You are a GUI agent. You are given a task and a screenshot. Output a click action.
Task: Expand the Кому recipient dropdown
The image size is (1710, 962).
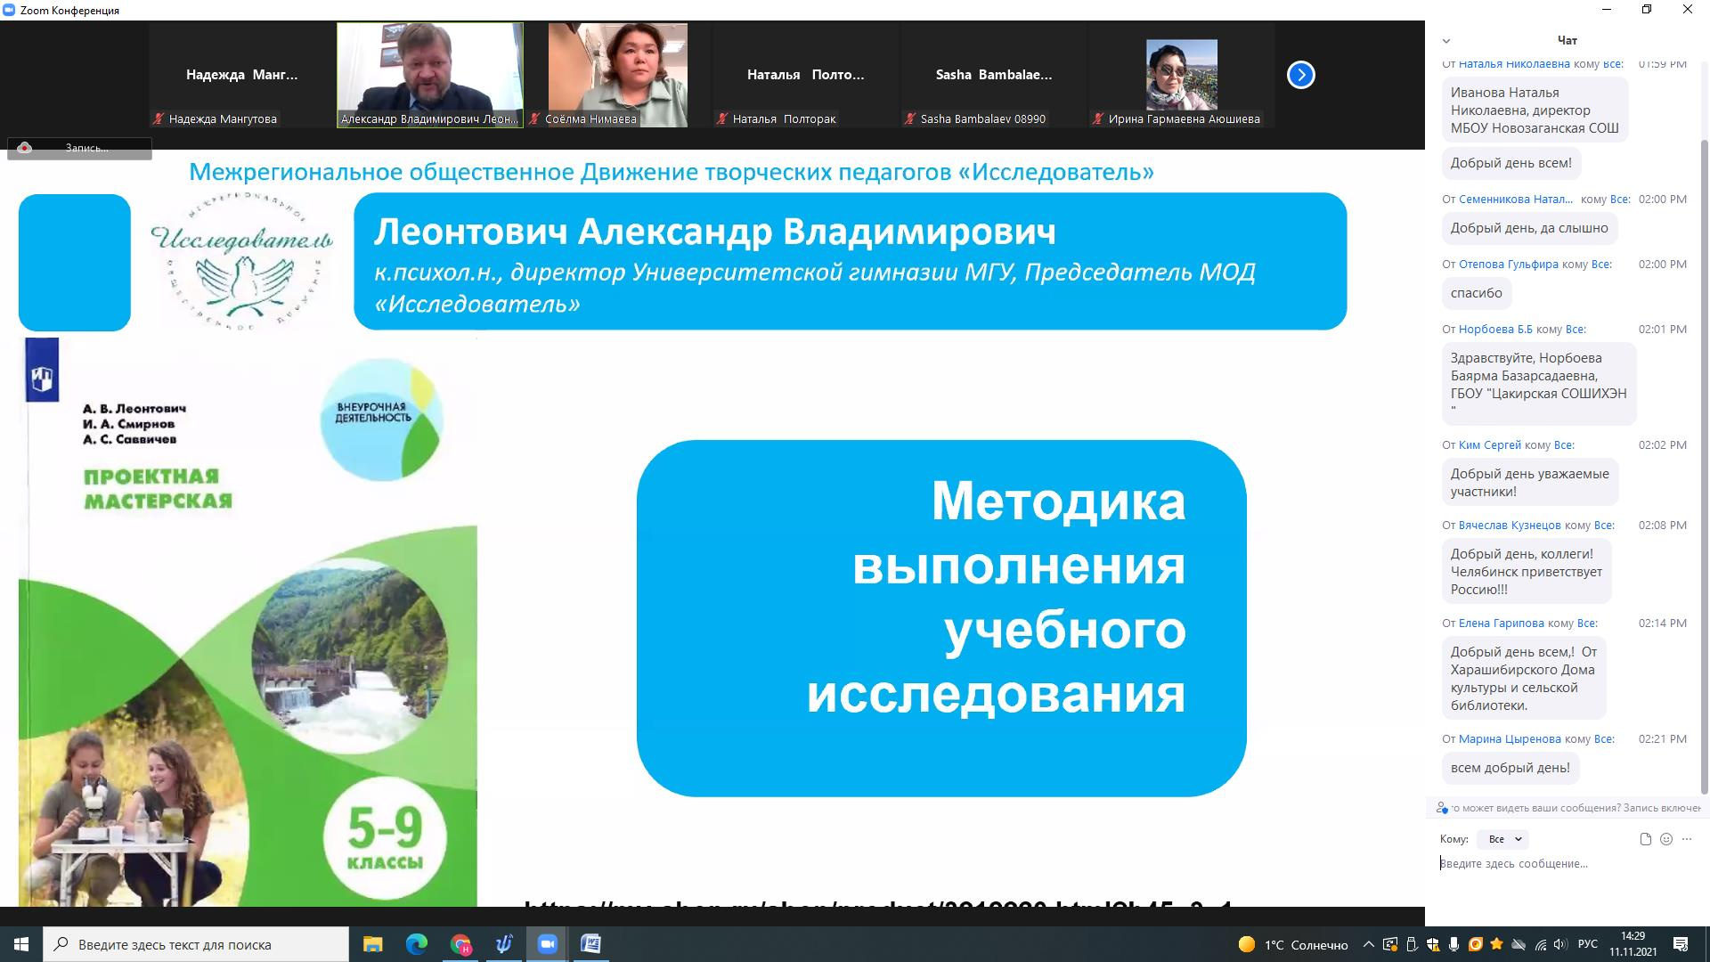click(1503, 839)
